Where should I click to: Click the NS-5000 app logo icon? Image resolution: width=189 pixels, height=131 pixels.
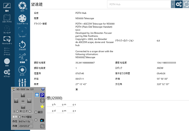[x=13, y=89]
